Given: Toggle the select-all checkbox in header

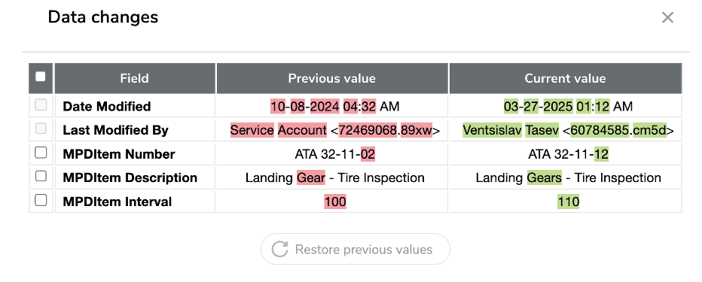Looking at the screenshot, I should pos(41,77).
